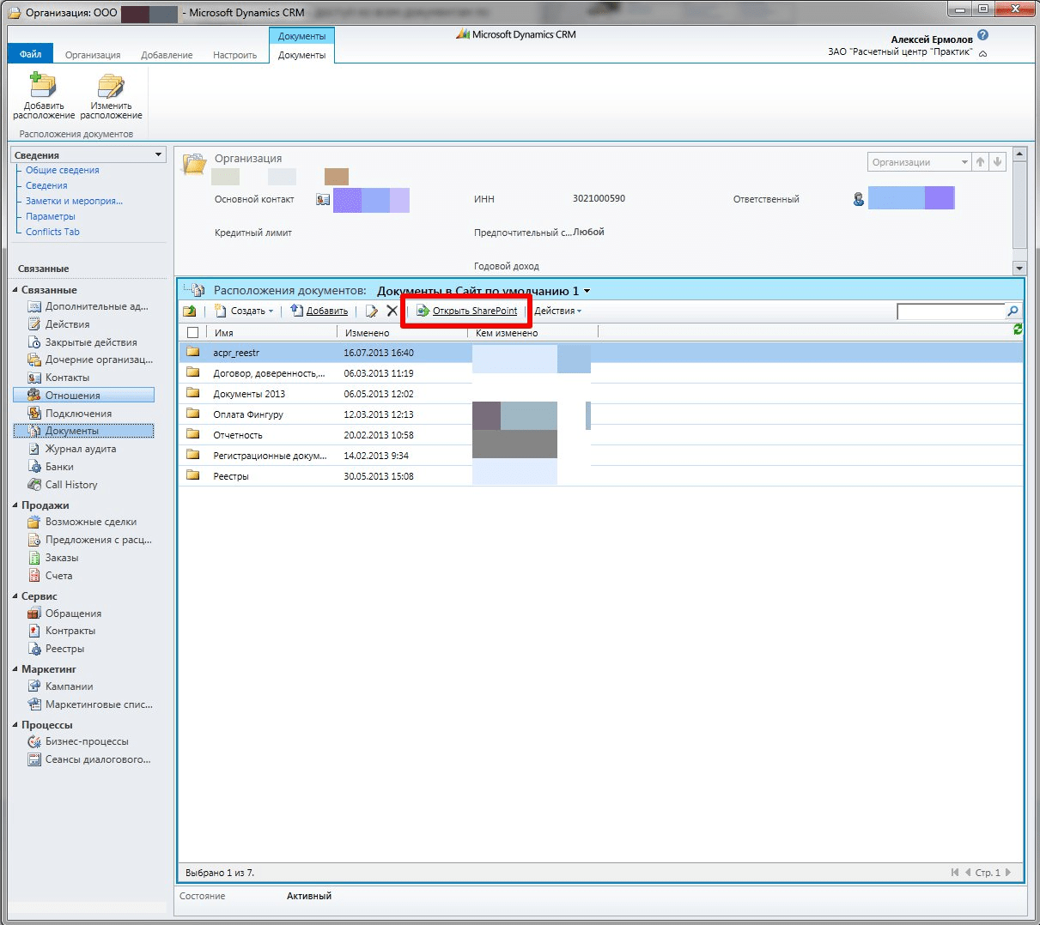This screenshot has width=1040, height=925.
Task: Open the Реестры folder row
Action: [231, 476]
